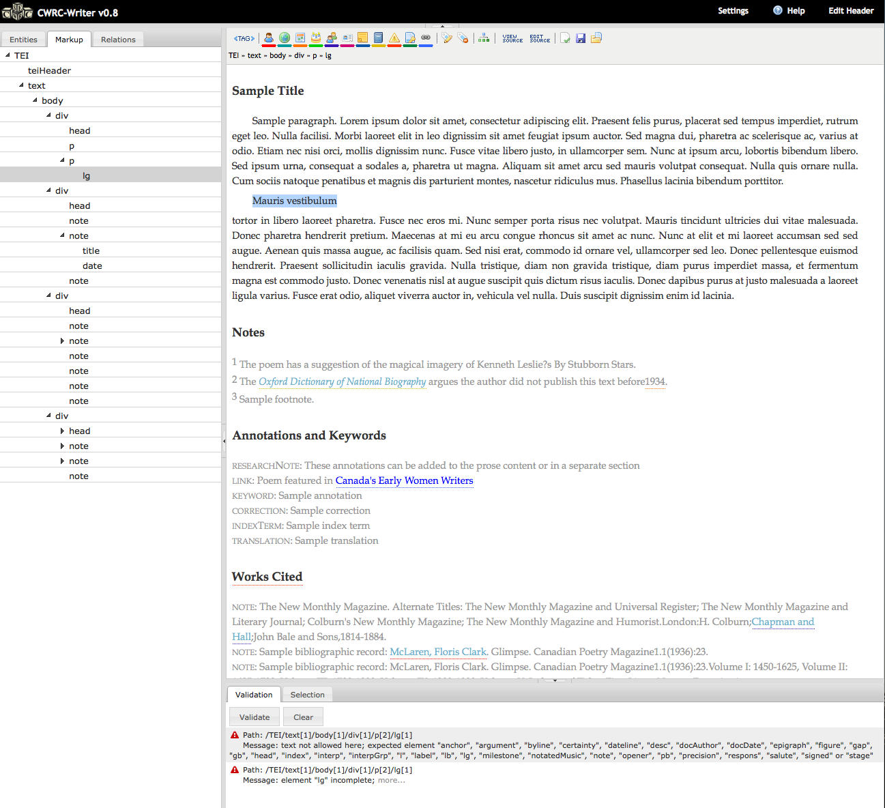885x808 pixels.
Task: Click the 'Works Cited' heading
Action: [x=267, y=577]
